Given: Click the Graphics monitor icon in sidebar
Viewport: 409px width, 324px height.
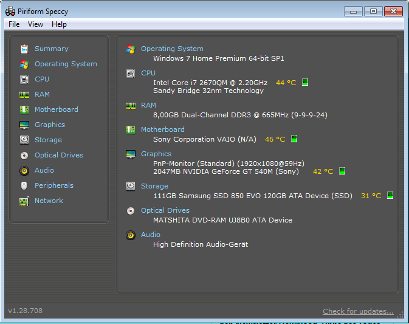Looking at the screenshot, I should point(24,125).
